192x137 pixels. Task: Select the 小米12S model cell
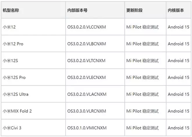[x=10, y=61]
